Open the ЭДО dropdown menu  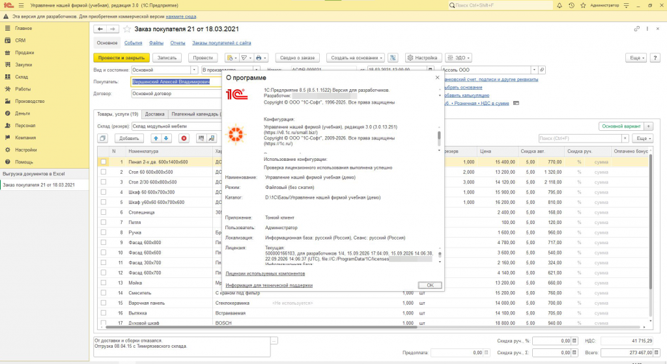459,58
